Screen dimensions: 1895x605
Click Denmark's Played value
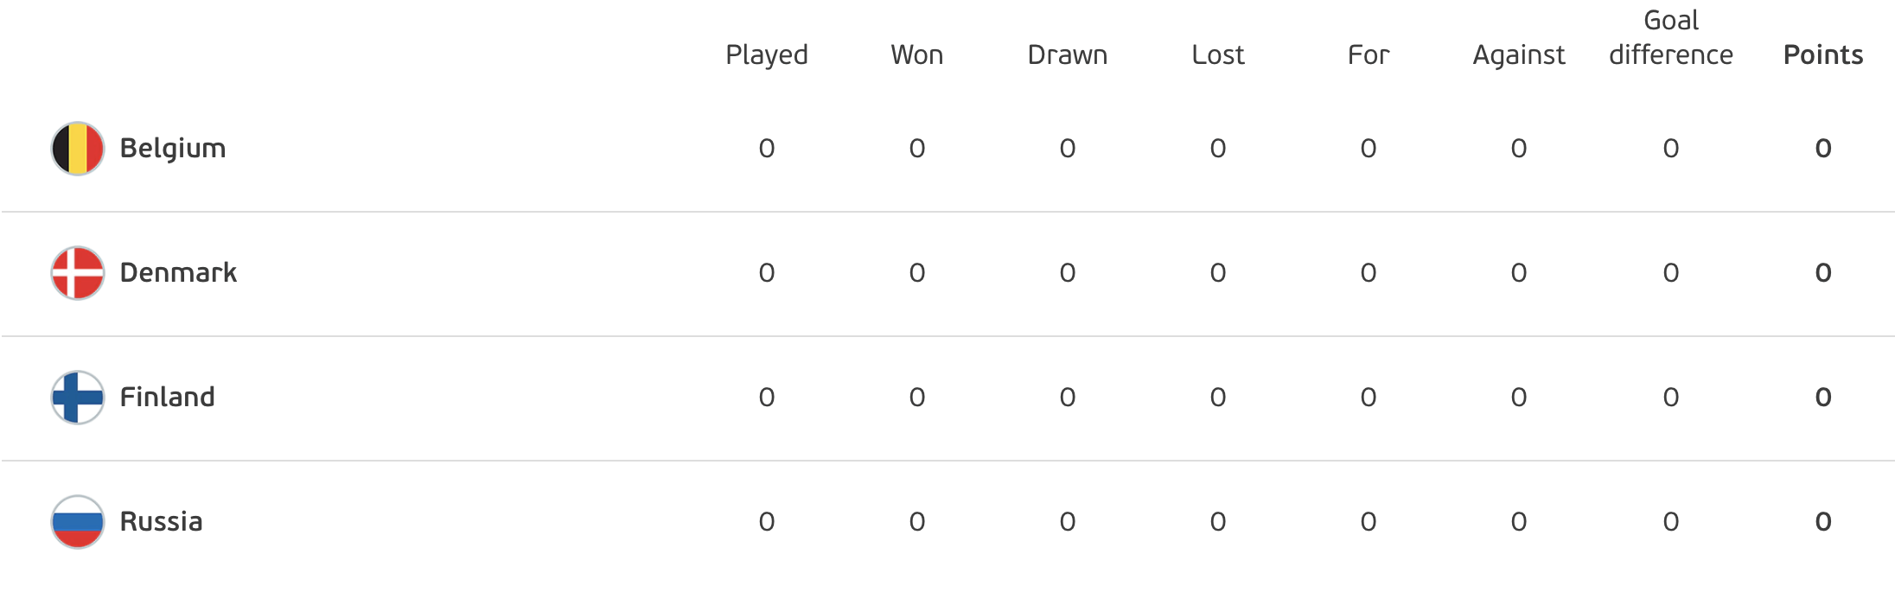[767, 273]
